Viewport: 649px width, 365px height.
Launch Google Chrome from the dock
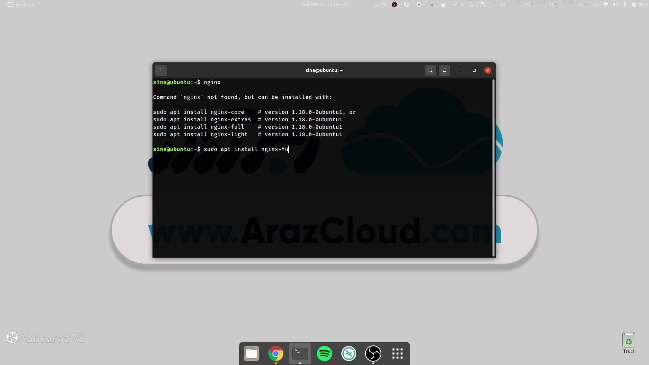point(276,354)
